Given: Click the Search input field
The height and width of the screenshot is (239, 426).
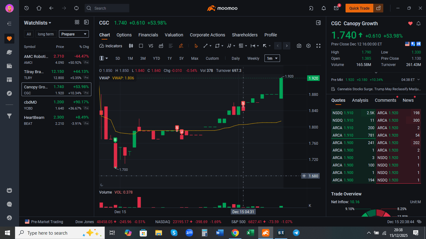Looking at the screenshot, I should coord(107,8).
